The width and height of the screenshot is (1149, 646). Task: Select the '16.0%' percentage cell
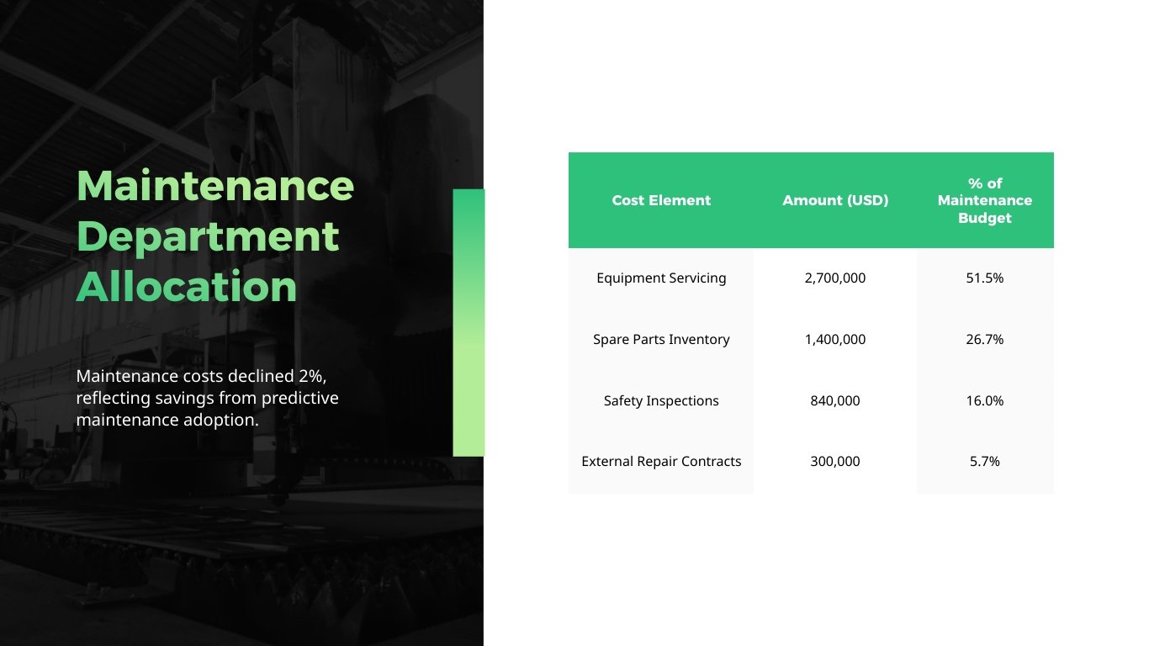coord(984,400)
